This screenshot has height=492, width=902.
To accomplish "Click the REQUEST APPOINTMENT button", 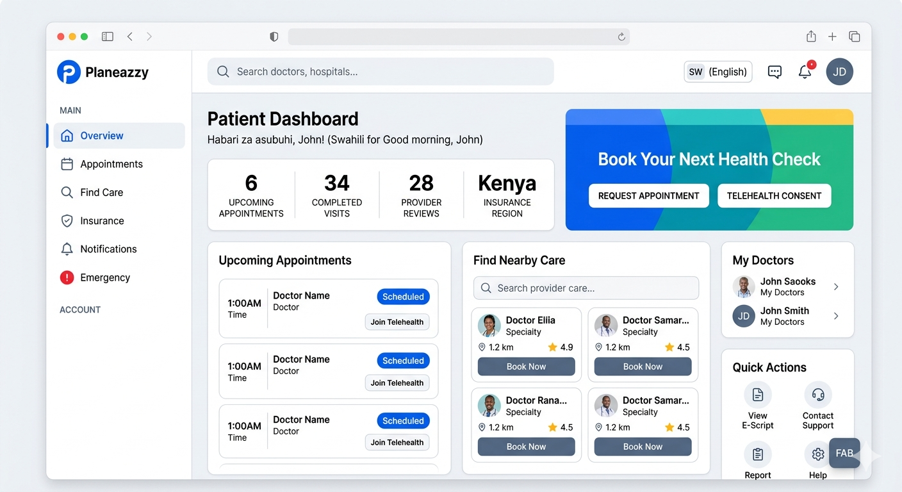I will click(x=648, y=195).
